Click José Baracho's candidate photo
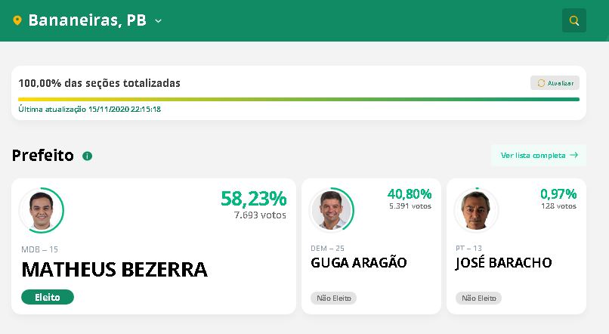The height and width of the screenshot is (334, 609). (x=476, y=210)
